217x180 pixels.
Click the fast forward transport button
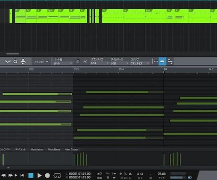click(10, 175)
